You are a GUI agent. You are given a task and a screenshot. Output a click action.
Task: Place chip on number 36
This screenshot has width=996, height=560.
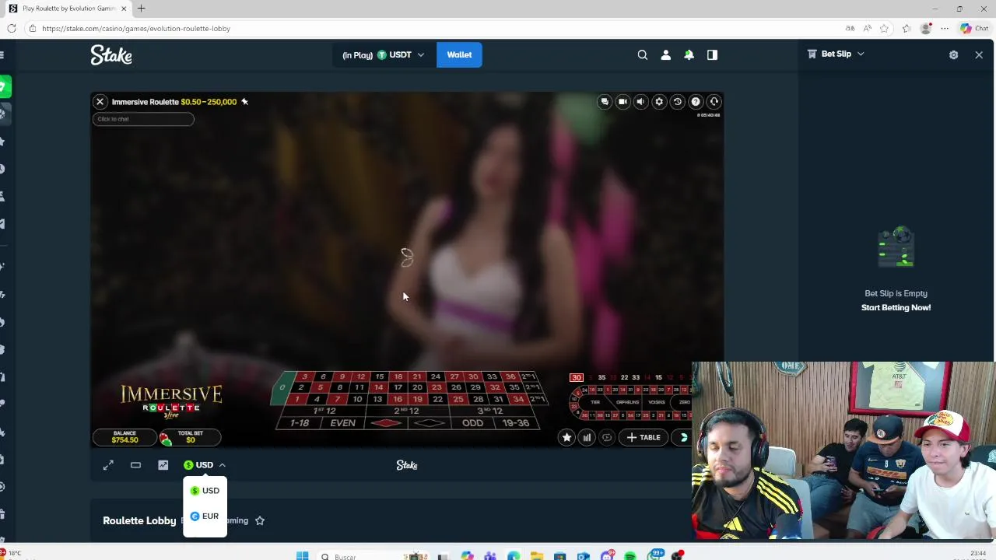(x=510, y=376)
